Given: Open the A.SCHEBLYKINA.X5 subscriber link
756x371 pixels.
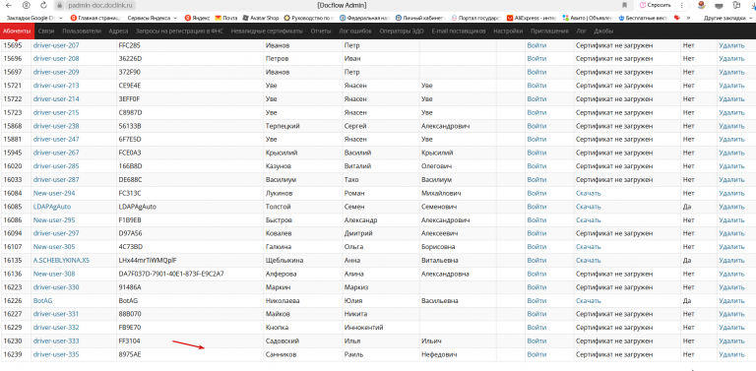Looking at the screenshot, I should [61, 260].
